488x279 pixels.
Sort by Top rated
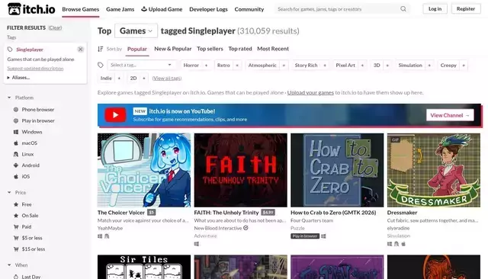[240, 49]
